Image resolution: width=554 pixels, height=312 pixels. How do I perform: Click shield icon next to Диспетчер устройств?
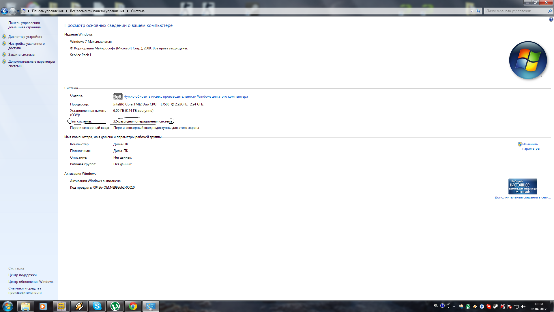[4, 37]
